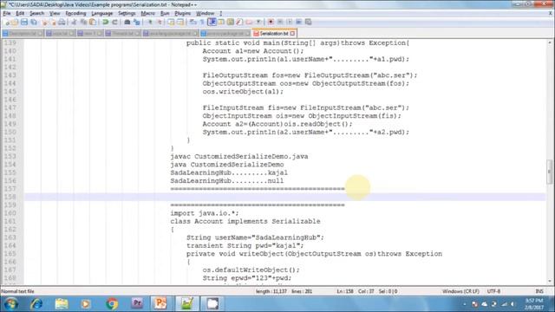Open the Window menu
Screen dimensions: 555x312
205,14
